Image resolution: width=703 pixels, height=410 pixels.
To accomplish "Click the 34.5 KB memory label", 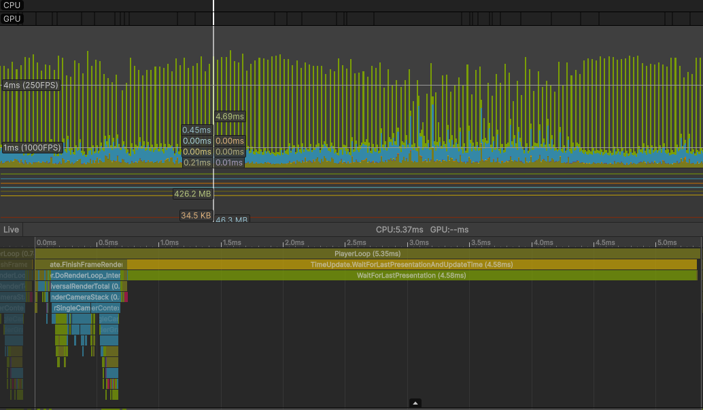I will tap(196, 215).
